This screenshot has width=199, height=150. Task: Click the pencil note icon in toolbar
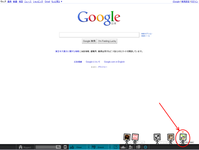coord(116,147)
